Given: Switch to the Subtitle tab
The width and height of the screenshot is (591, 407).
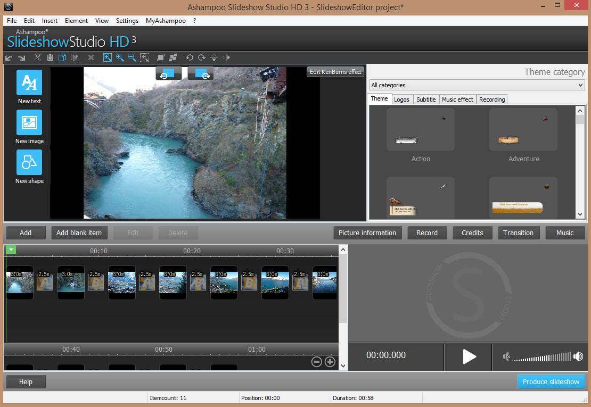Looking at the screenshot, I should pyautogui.click(x=426, y=99).
